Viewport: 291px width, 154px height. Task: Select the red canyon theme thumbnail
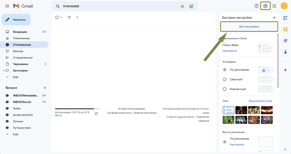pos(267,110)
